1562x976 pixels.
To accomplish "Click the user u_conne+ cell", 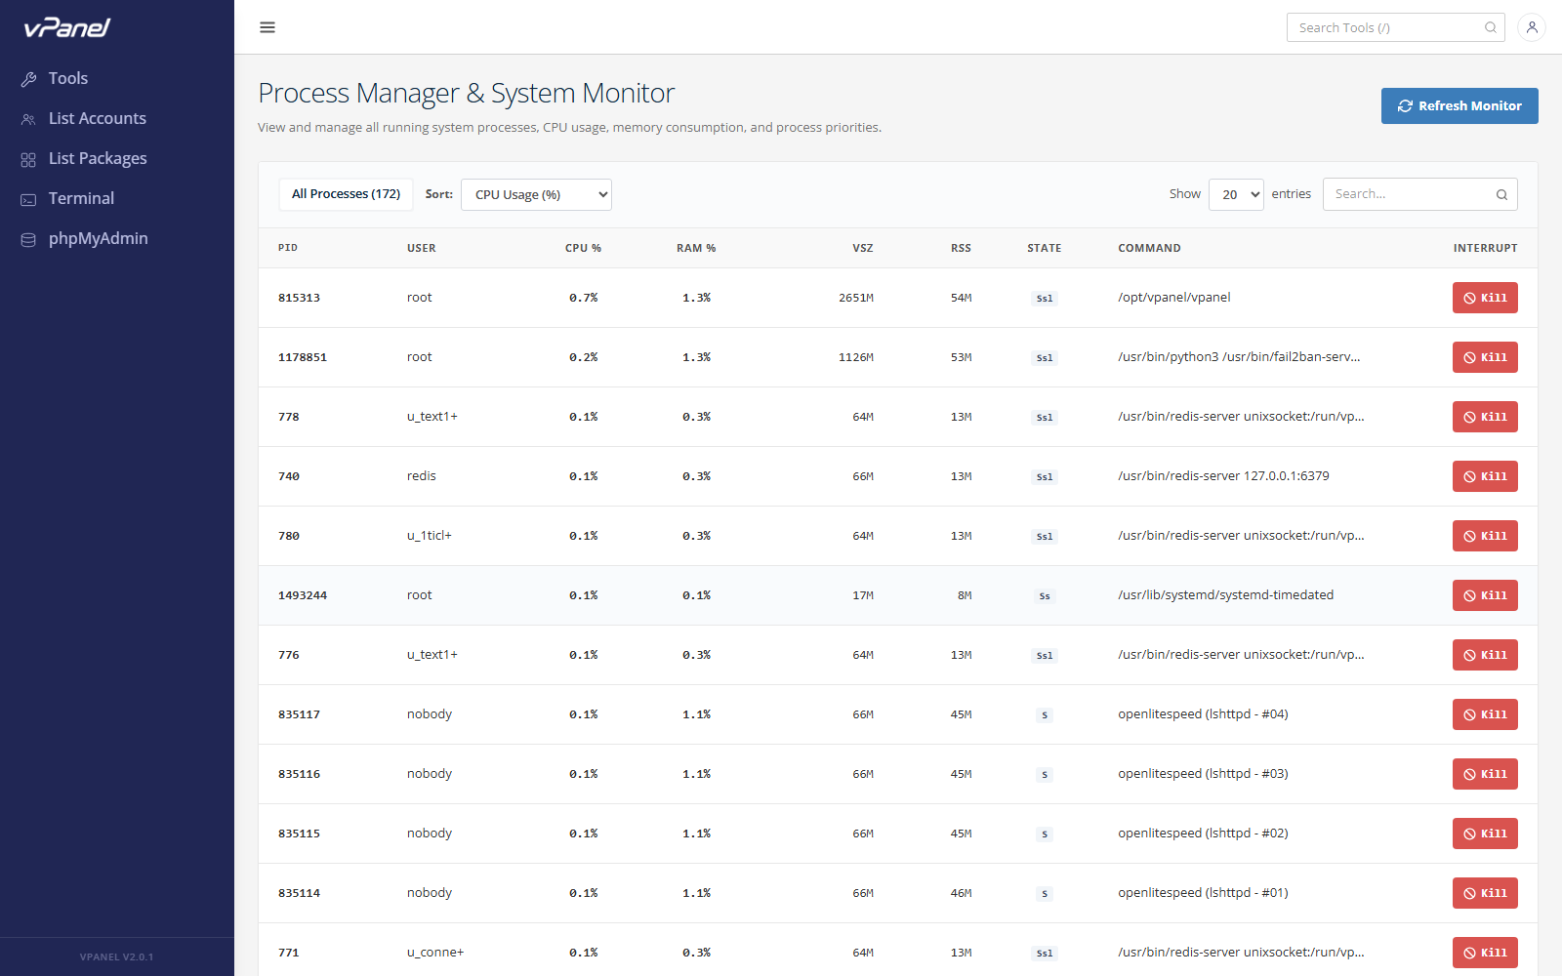I will (435, 953).
